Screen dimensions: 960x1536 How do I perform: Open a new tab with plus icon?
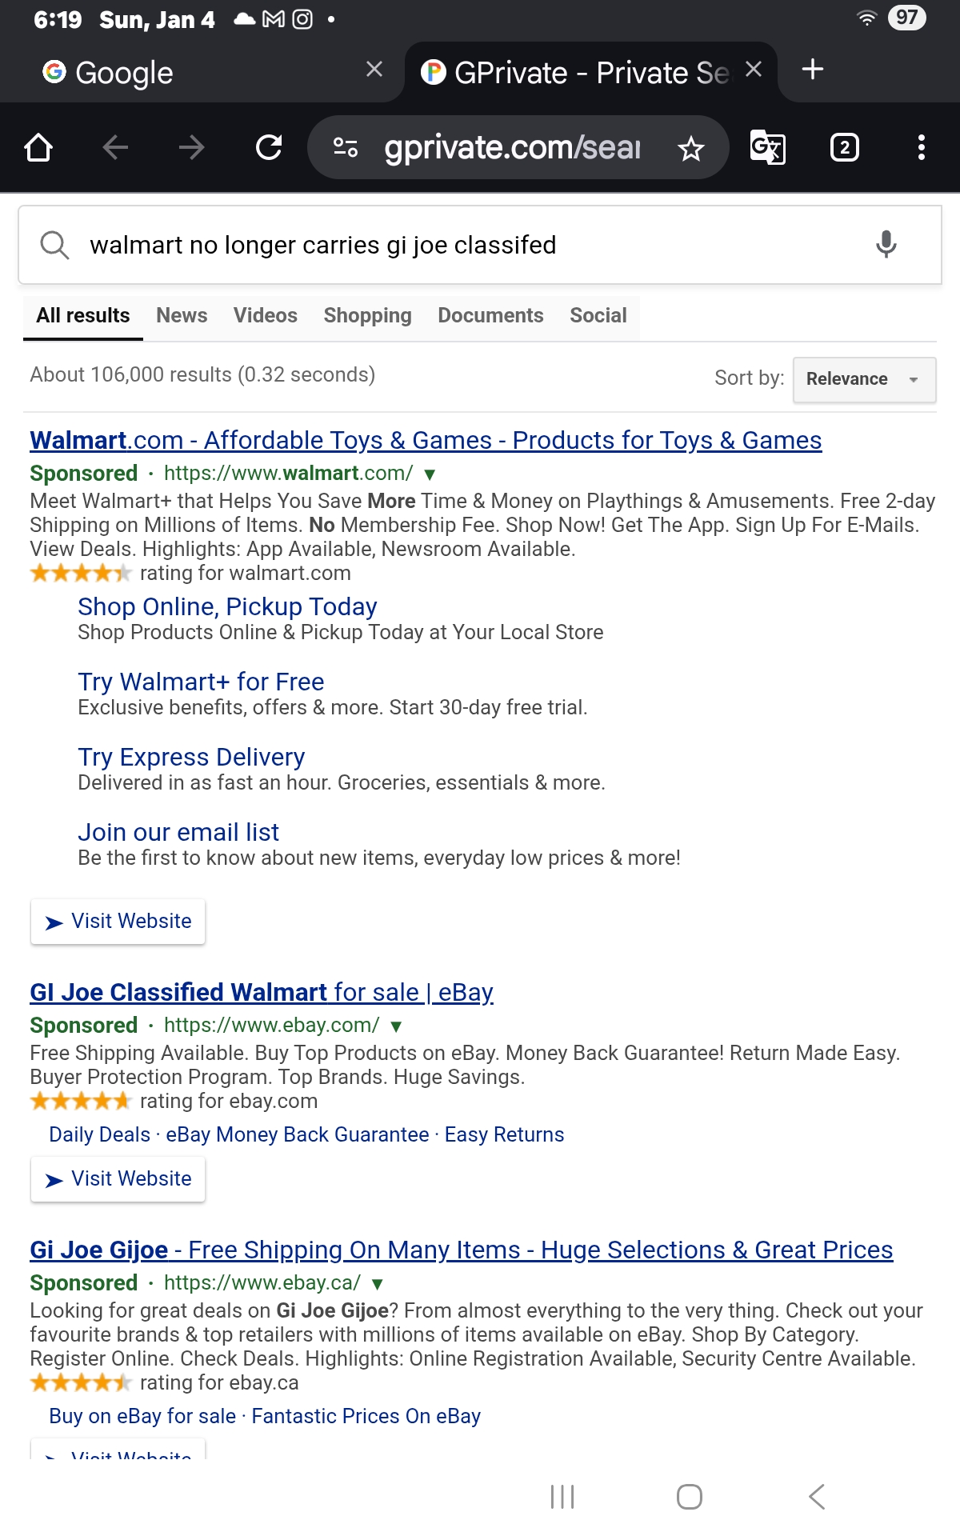pyautogui.click(x=812, y=70)
